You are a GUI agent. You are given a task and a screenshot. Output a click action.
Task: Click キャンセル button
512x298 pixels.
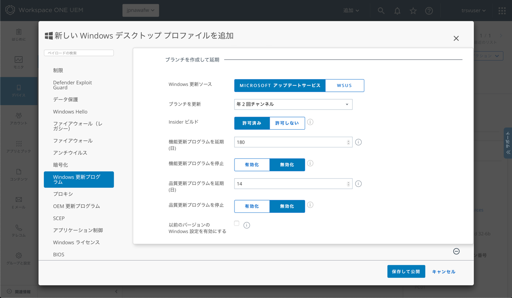[x=444, y=272]
